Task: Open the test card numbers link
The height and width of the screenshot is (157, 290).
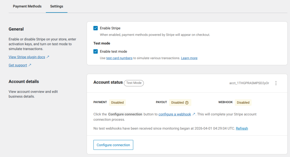Action: point(119,58)
